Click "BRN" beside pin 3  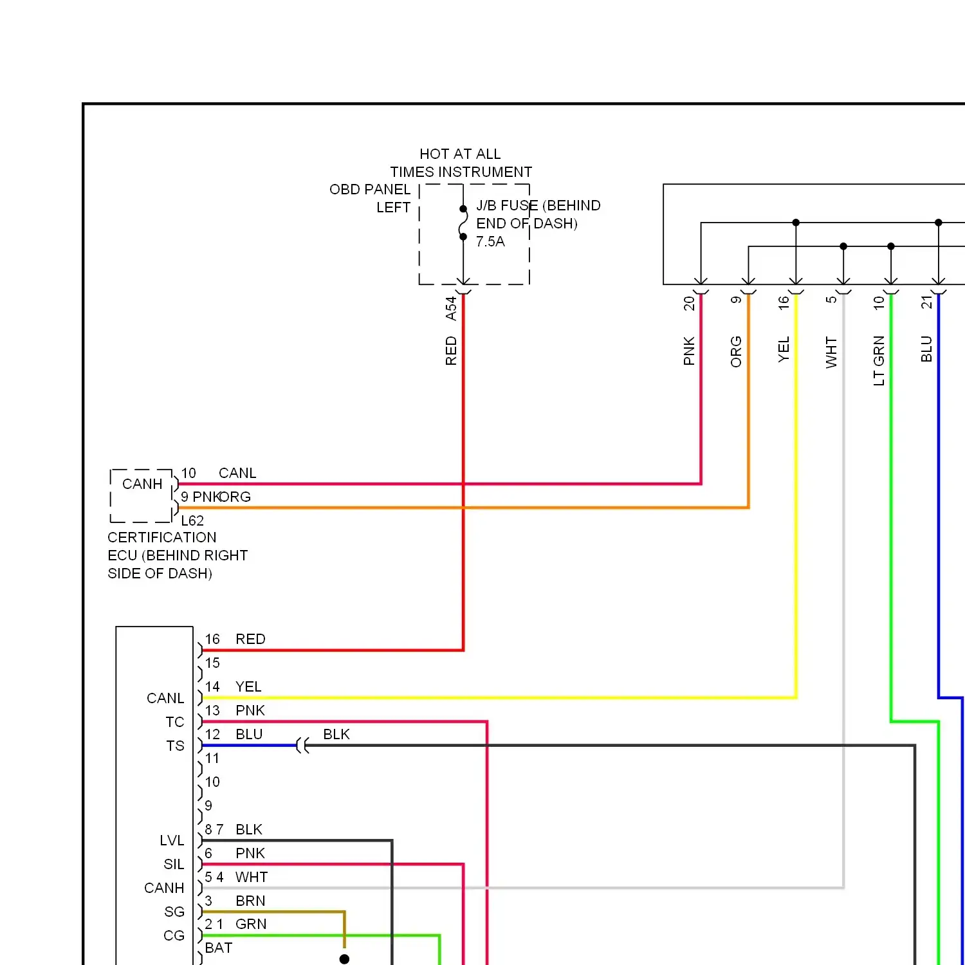pos(250,901)
